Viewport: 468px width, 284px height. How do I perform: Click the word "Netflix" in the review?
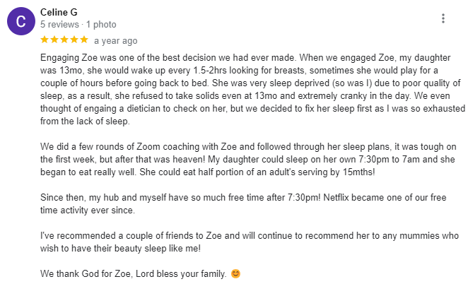click(x=336, y=198)
